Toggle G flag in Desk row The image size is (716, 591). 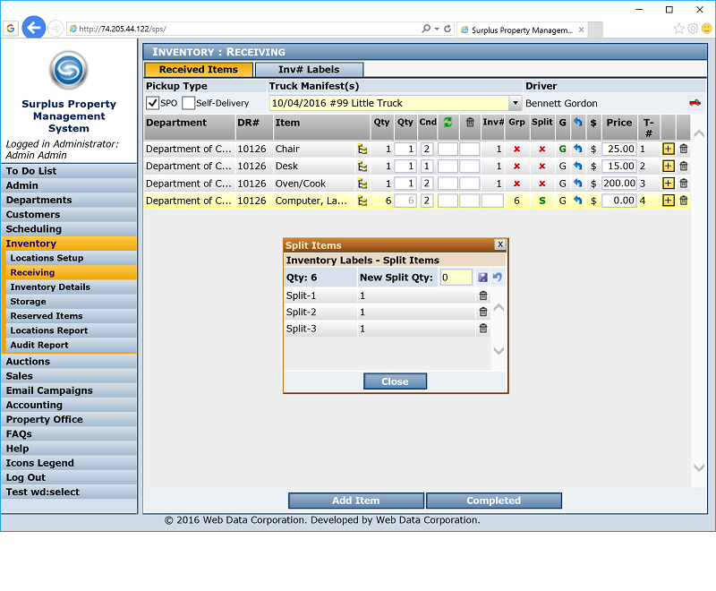(x=563, y=167)
